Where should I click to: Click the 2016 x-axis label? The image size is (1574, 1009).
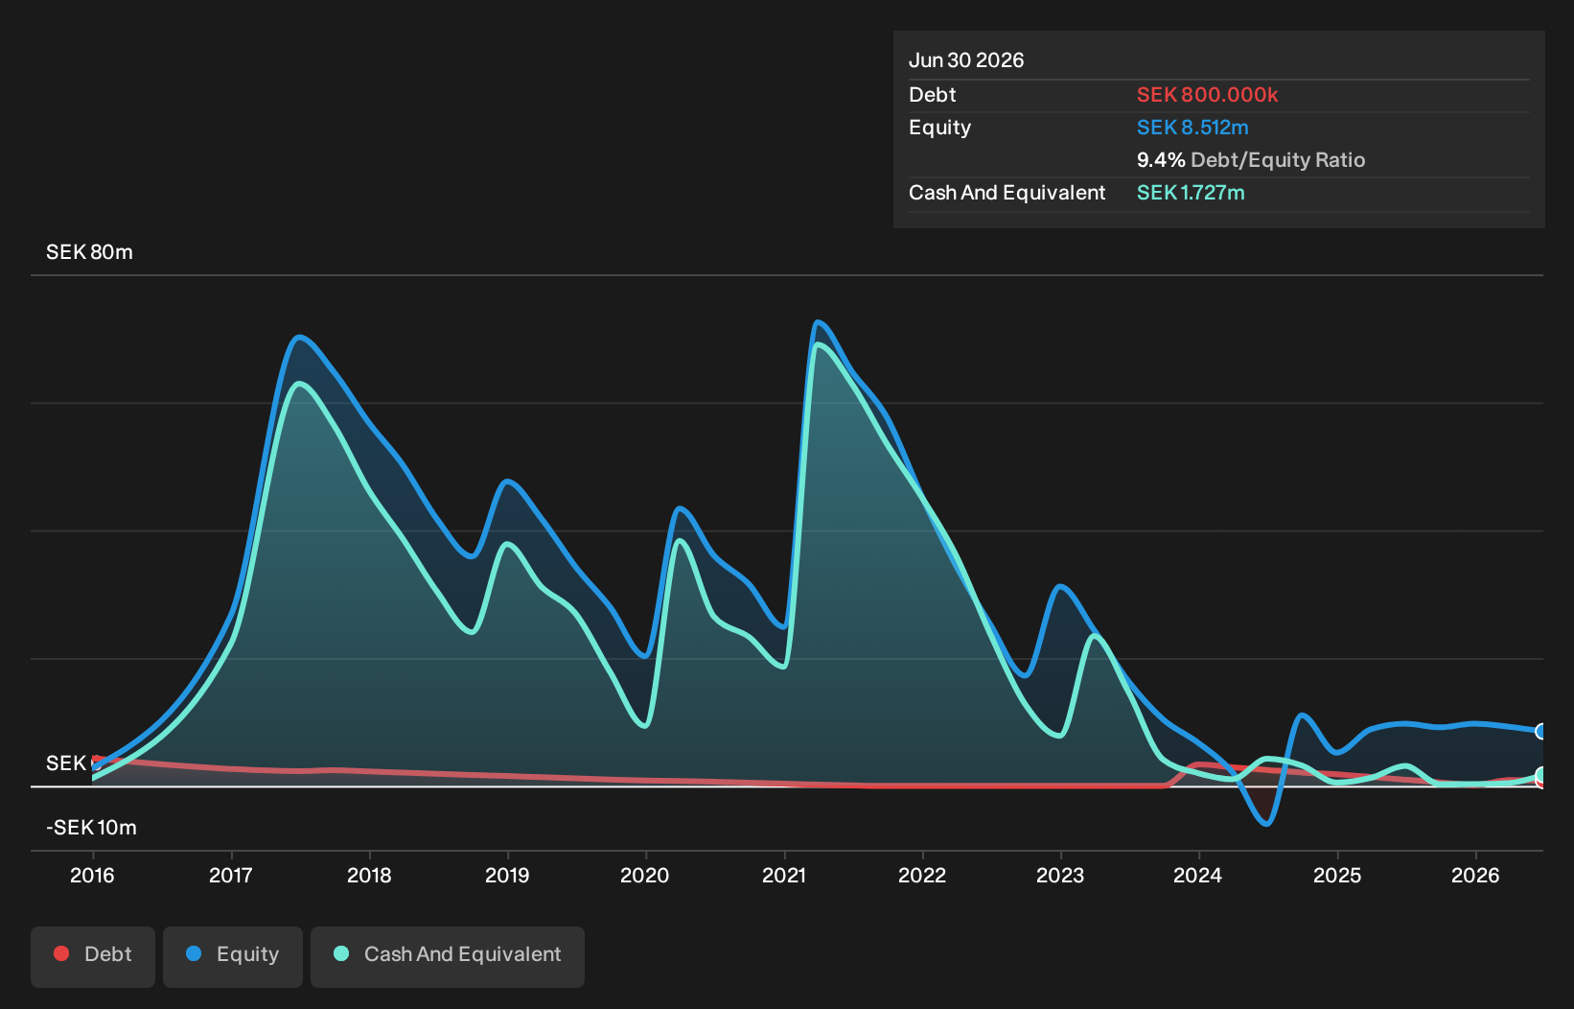click(x=92, y=876)
